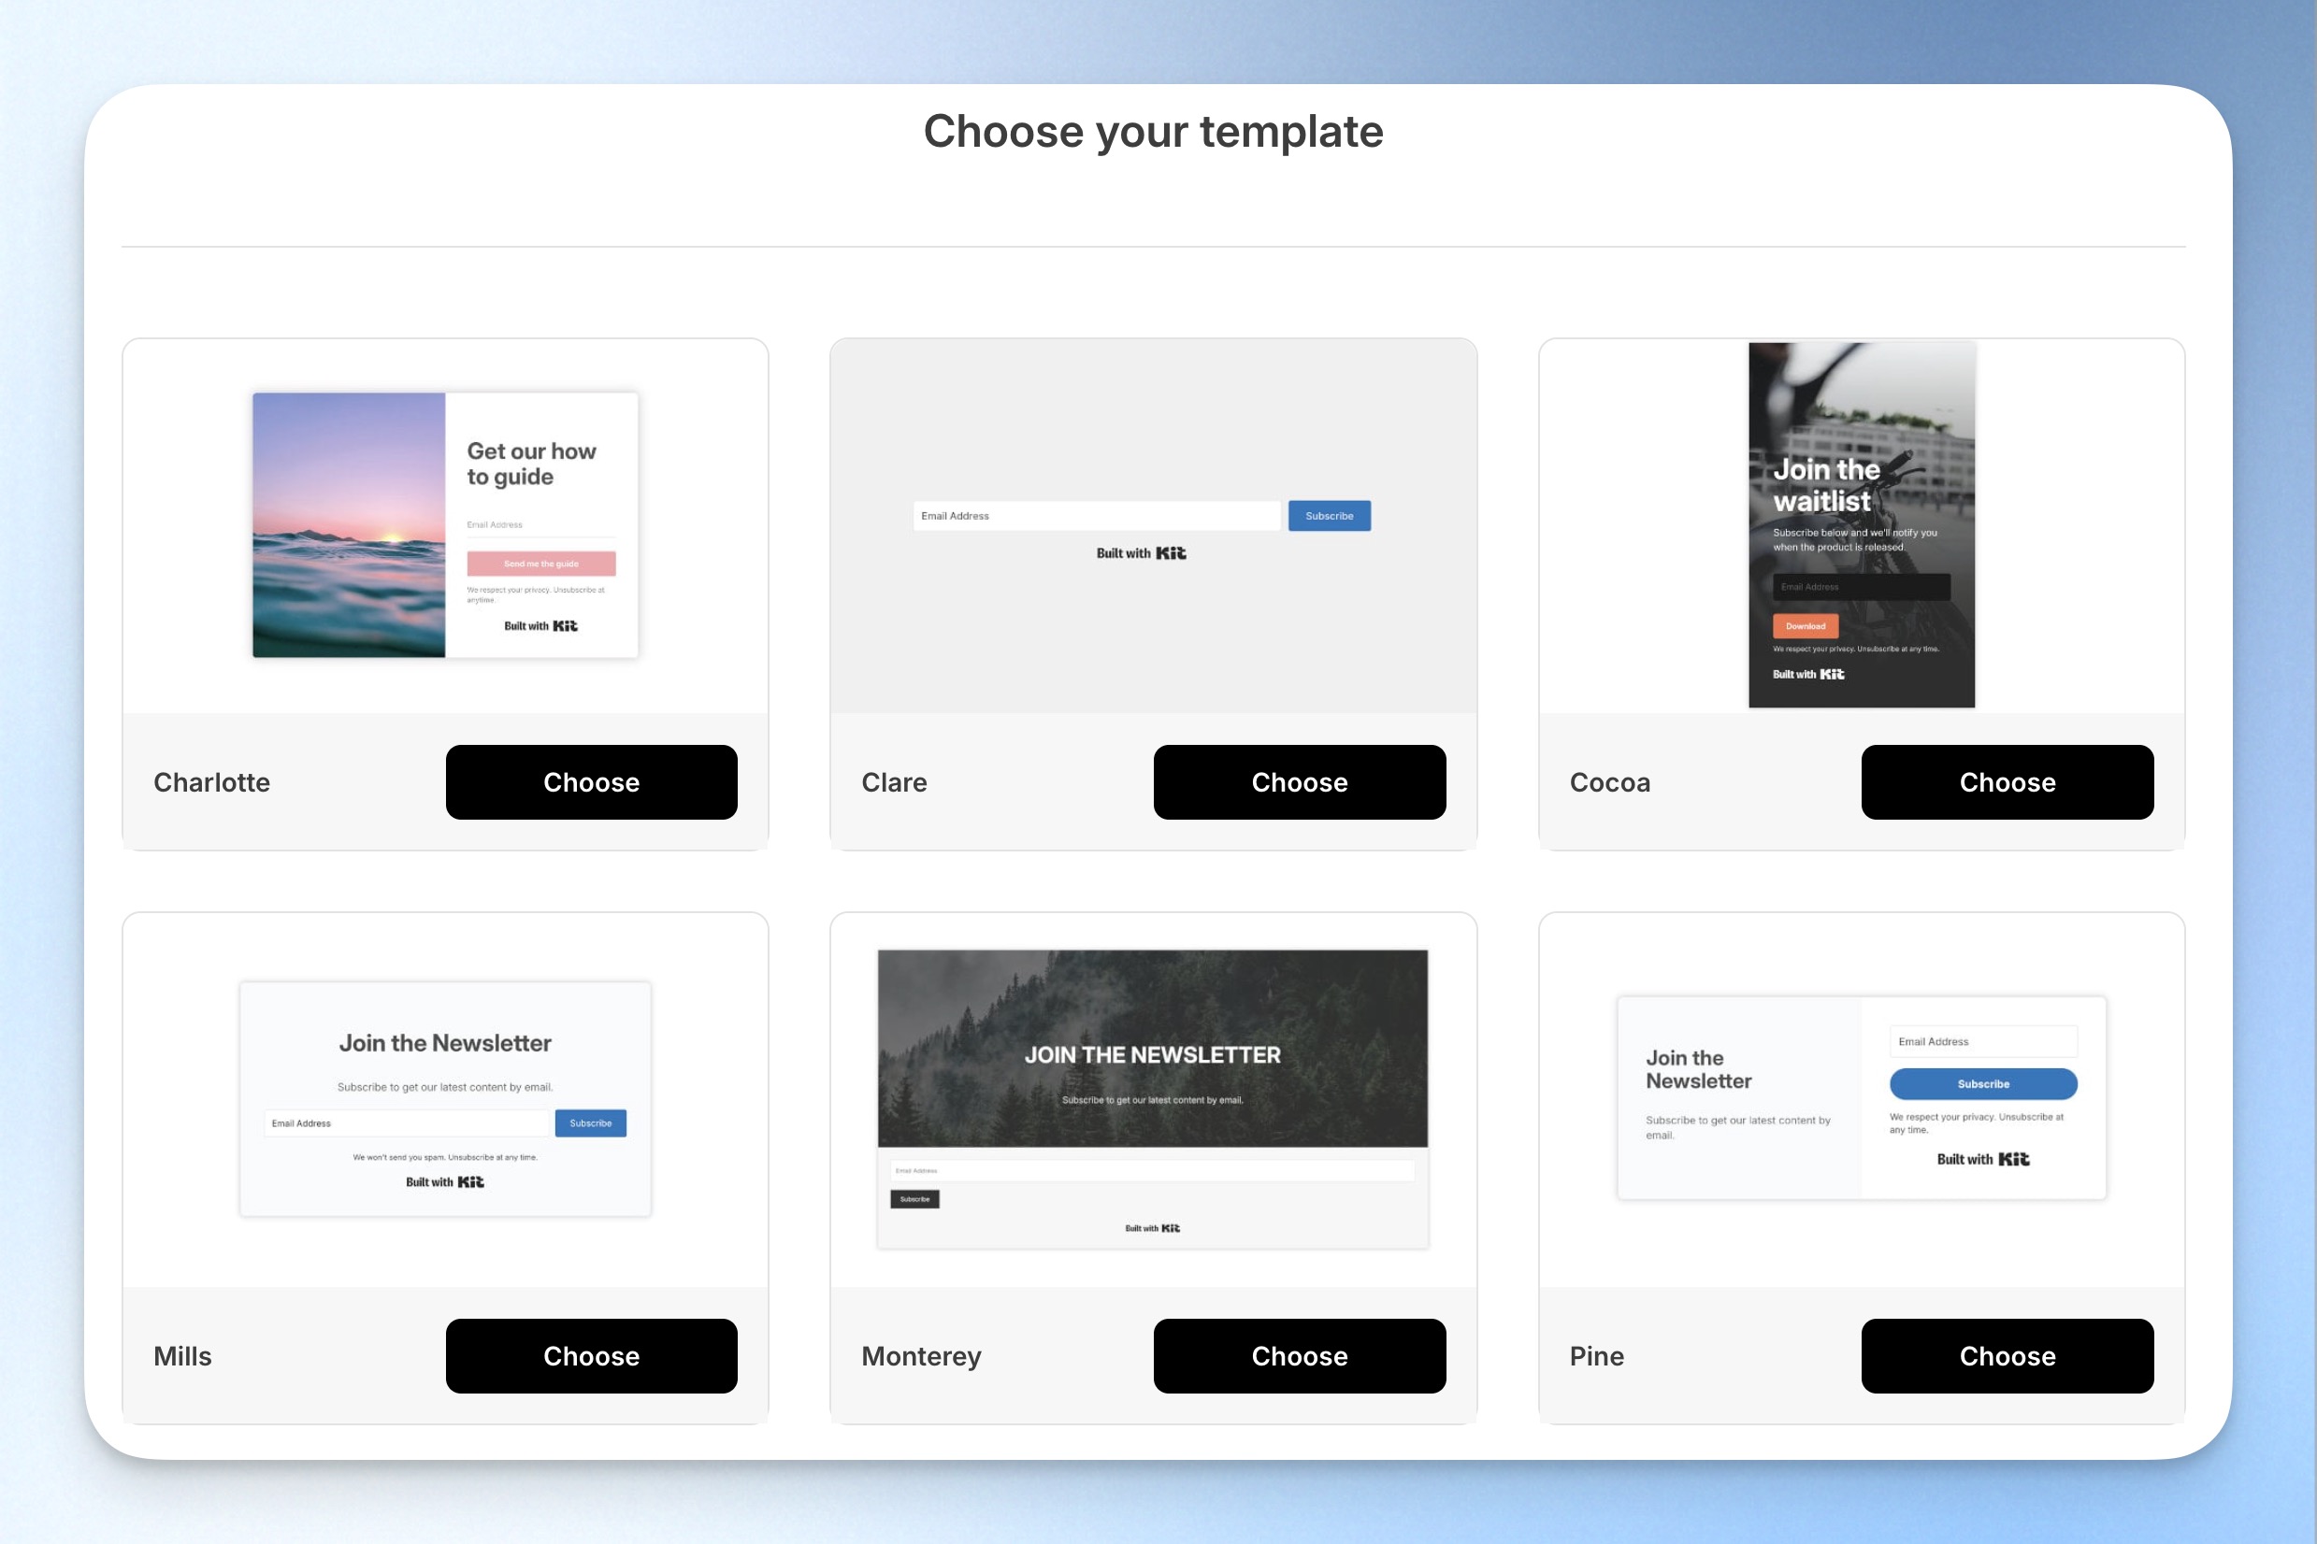This screenshot has height=1544, width=2317.
Task: Click the pink Send me the guide button
Action: tap(540, 564)
